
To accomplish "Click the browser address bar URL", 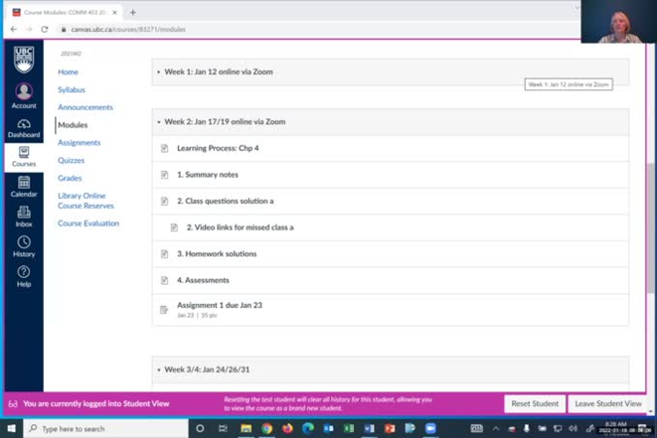I will tap(128, 30).
